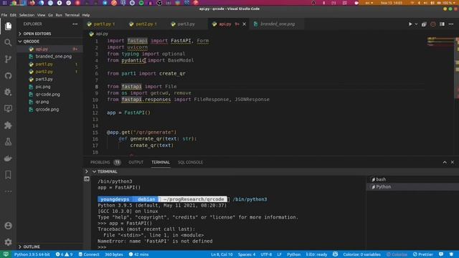Open errors and warnings status item

click(x=64, y=254)
